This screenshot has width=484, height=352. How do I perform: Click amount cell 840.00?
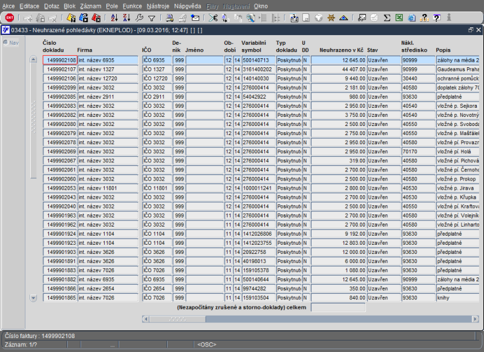338,297
